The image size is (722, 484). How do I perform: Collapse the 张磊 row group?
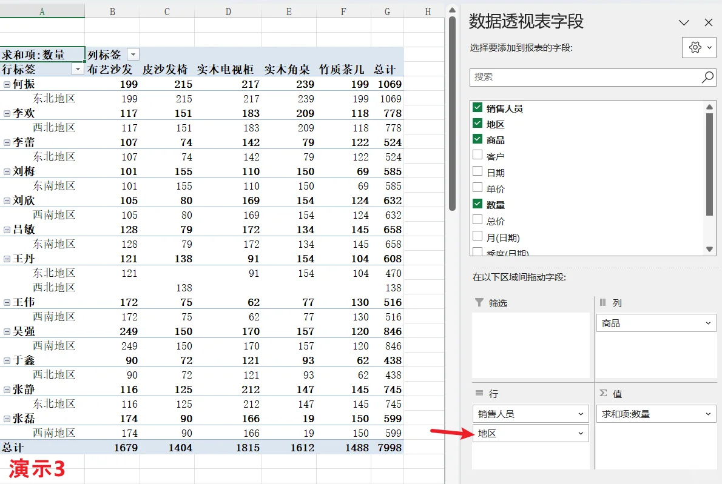coord(7,419)
